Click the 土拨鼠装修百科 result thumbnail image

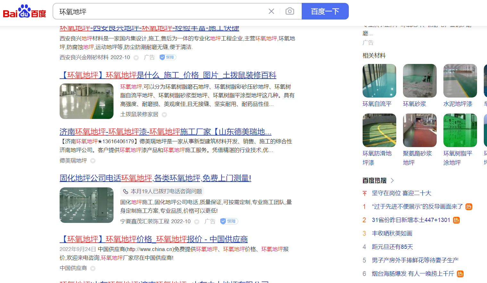[x=87, y=101]
